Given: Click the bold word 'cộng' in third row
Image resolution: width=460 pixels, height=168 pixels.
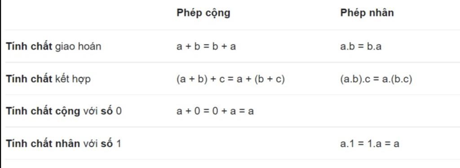Looking at the screenshot, I should point(67,112).
